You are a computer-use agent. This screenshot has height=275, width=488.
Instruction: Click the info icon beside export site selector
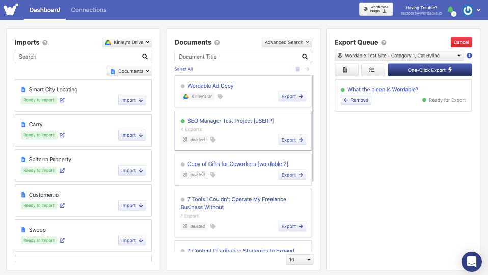(x=469, y=56)
